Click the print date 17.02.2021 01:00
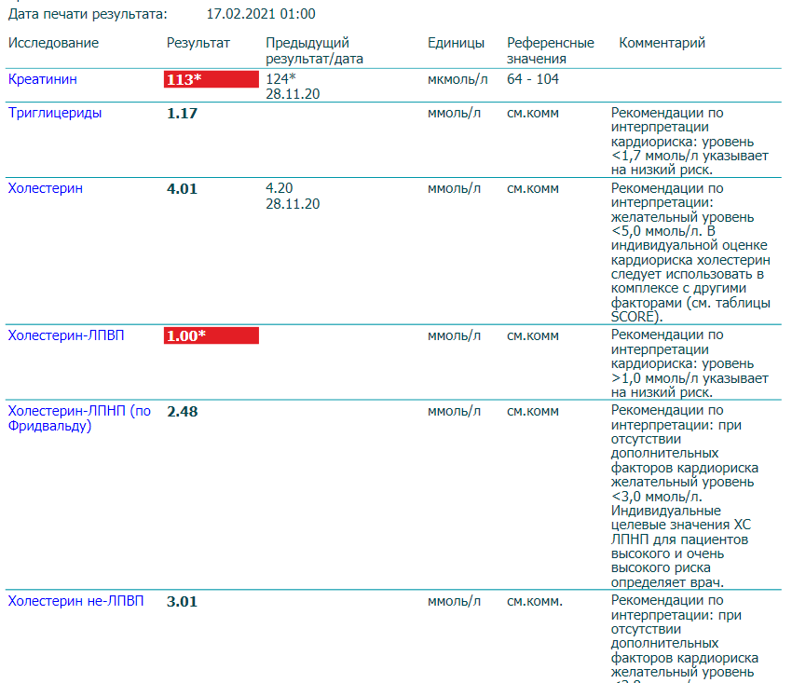 point(260,14)
